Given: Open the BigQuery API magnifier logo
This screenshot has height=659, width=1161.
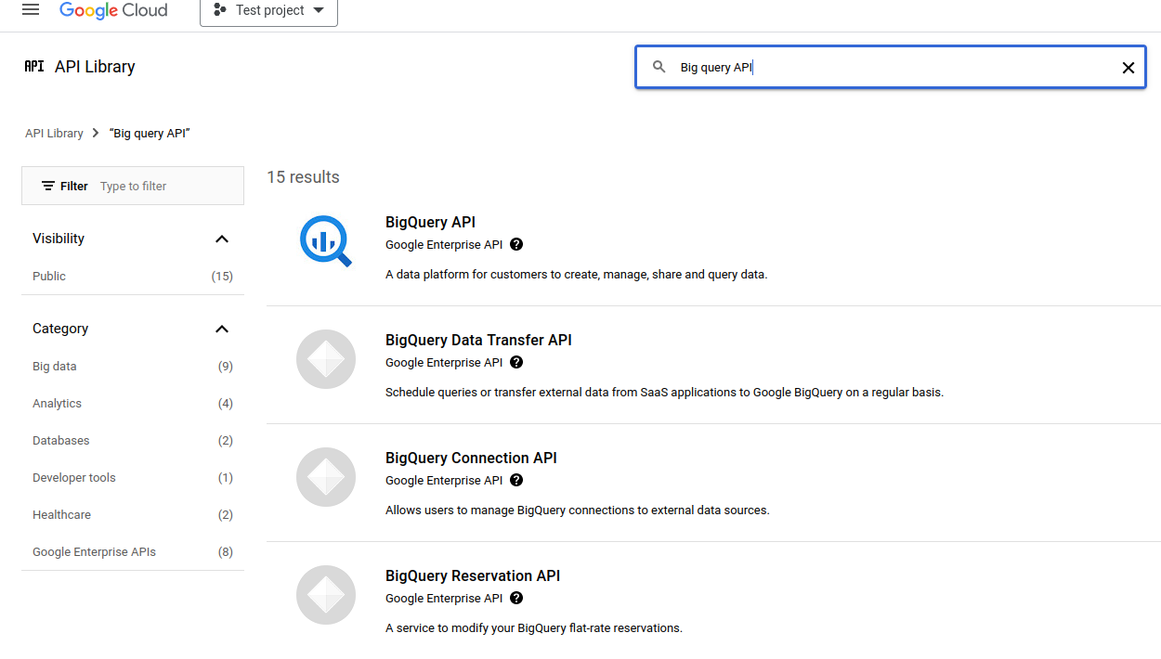Looking at the screenshot, I should [x=326, y=241].
